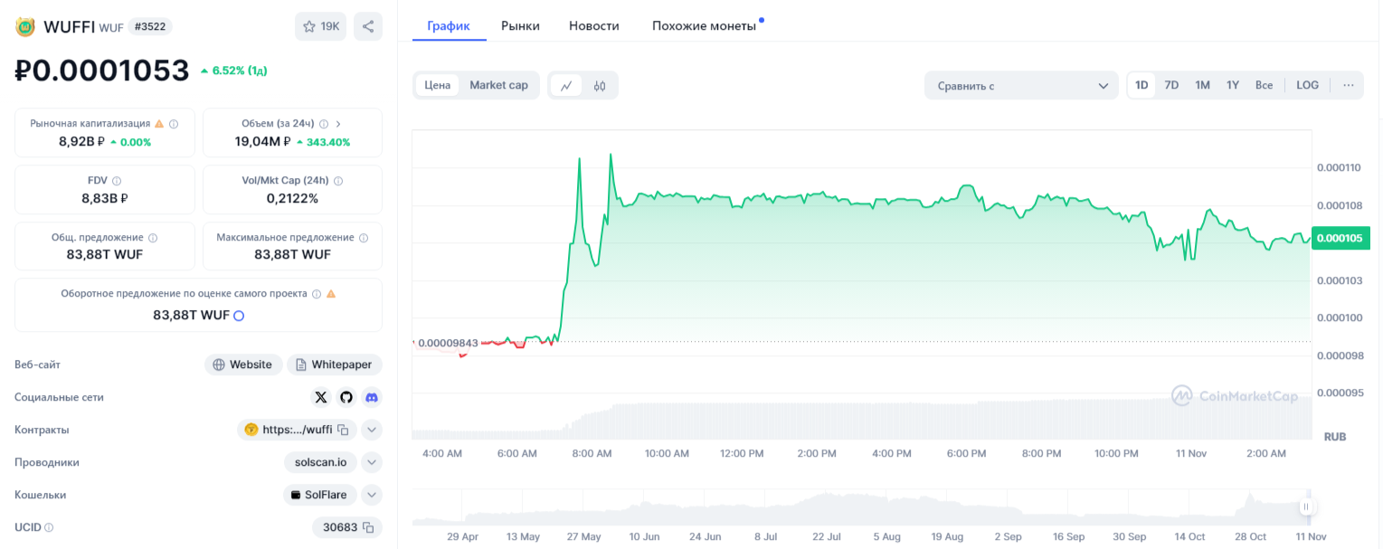This screenshot has height=549, width=1383.
Task: Click market cap warning triangle icon
Action: [x=159, y=124]
